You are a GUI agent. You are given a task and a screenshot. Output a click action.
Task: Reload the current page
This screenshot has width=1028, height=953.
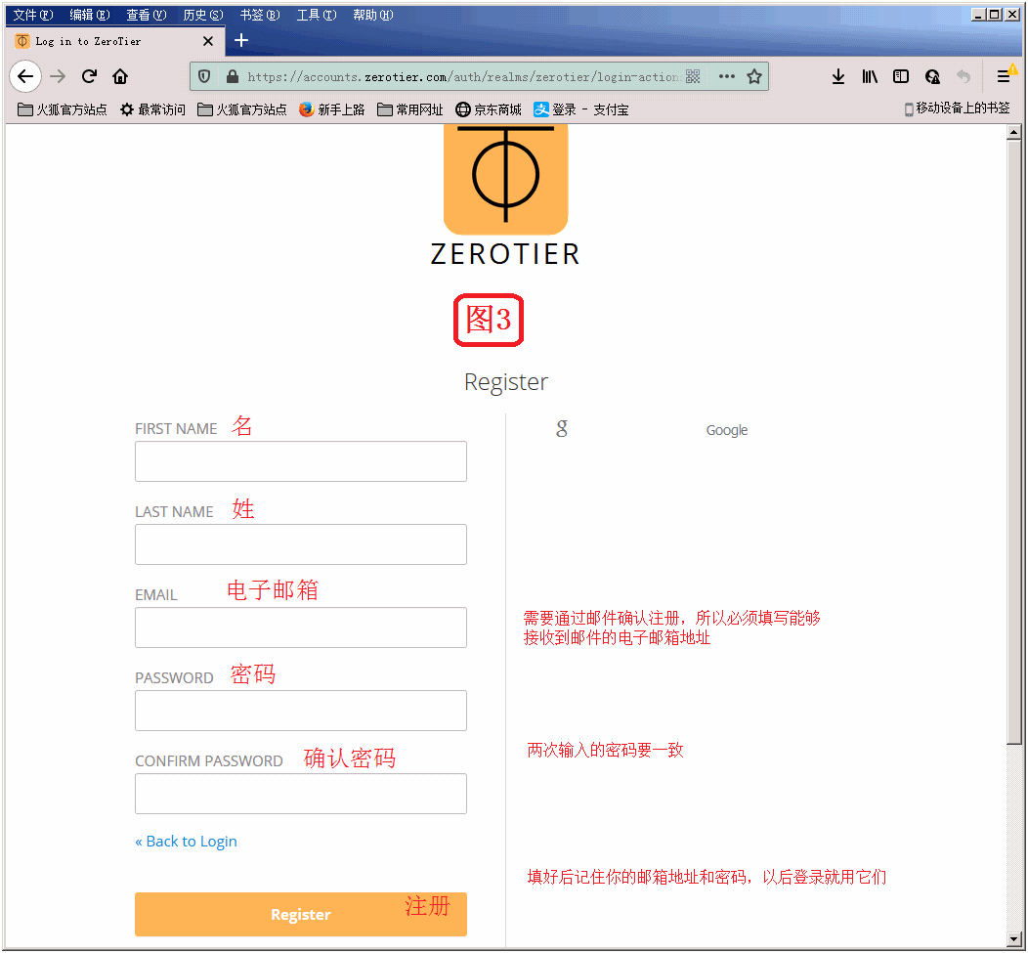tap(89, 77)
